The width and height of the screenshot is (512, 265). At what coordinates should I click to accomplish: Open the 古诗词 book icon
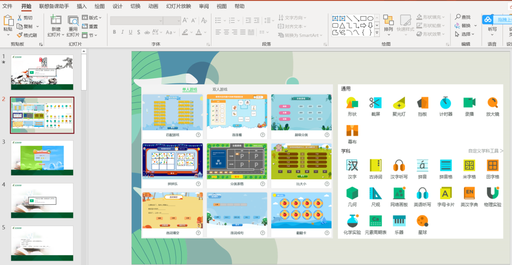tap(375, 165)
